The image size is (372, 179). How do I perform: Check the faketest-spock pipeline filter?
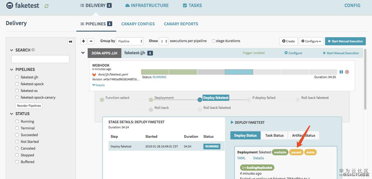pos(17,84)
